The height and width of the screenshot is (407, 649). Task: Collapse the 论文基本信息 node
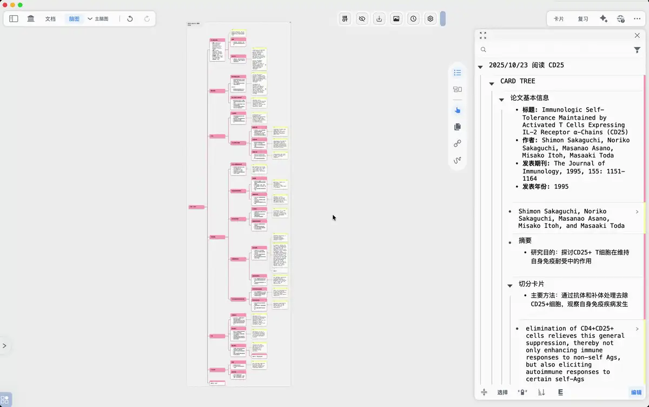(501, 100)
